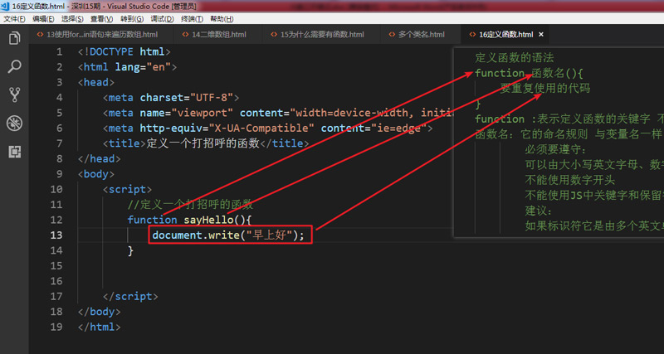
Task: Open the 调试(D) menu
Action: [159, 18]
